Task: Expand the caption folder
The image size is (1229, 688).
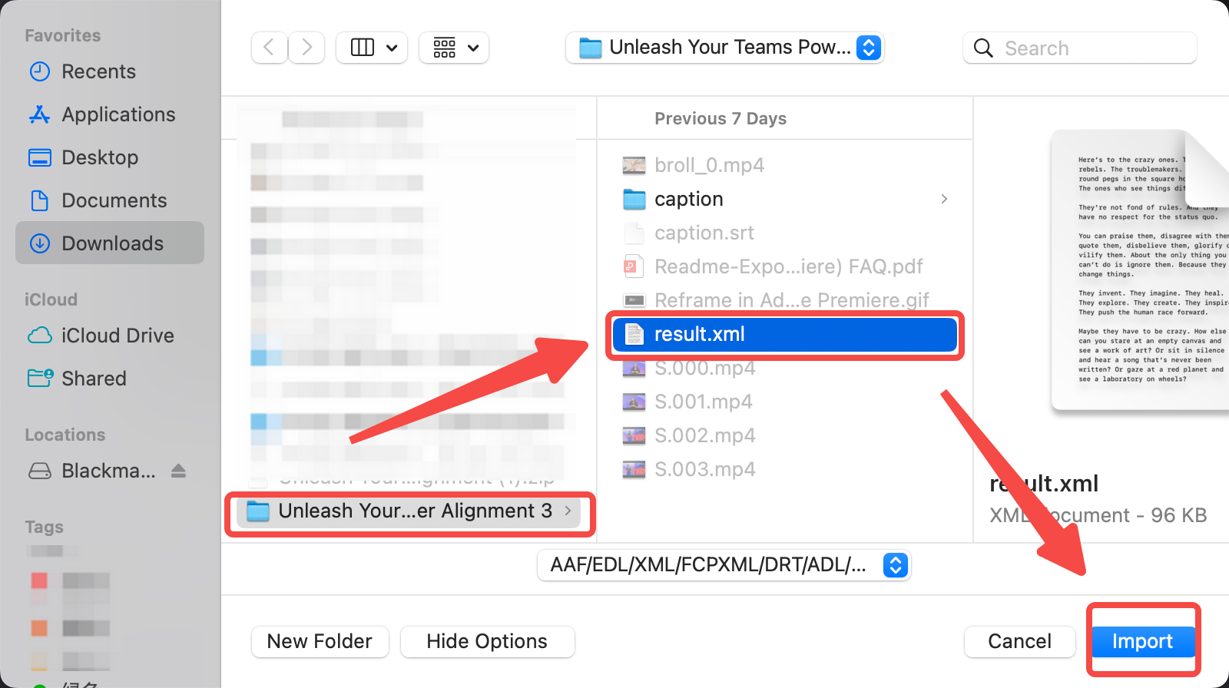Action: tap(786, 199)
